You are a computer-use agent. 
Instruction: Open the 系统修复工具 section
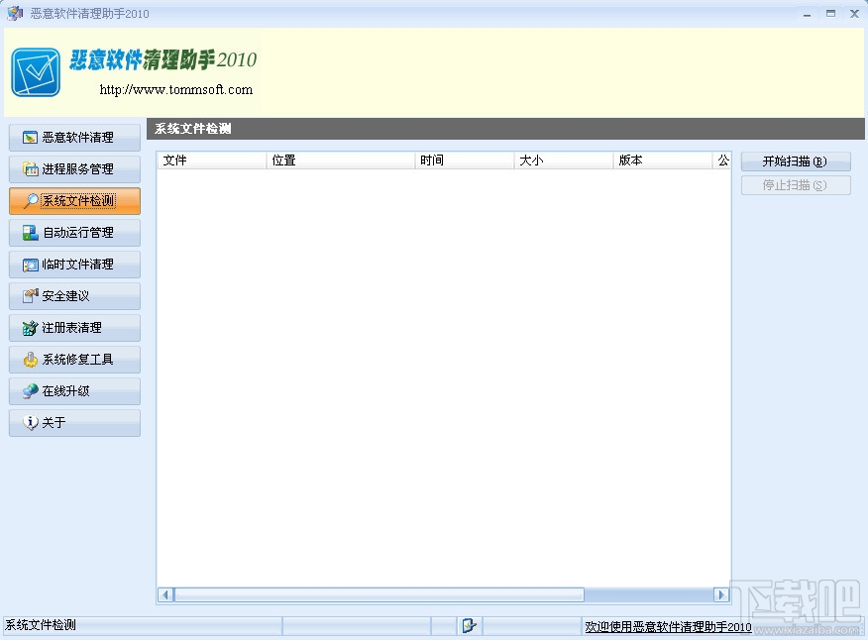(x=74, y=360)
